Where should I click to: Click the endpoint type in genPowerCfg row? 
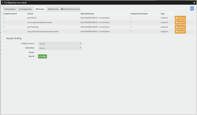[164, 27]
